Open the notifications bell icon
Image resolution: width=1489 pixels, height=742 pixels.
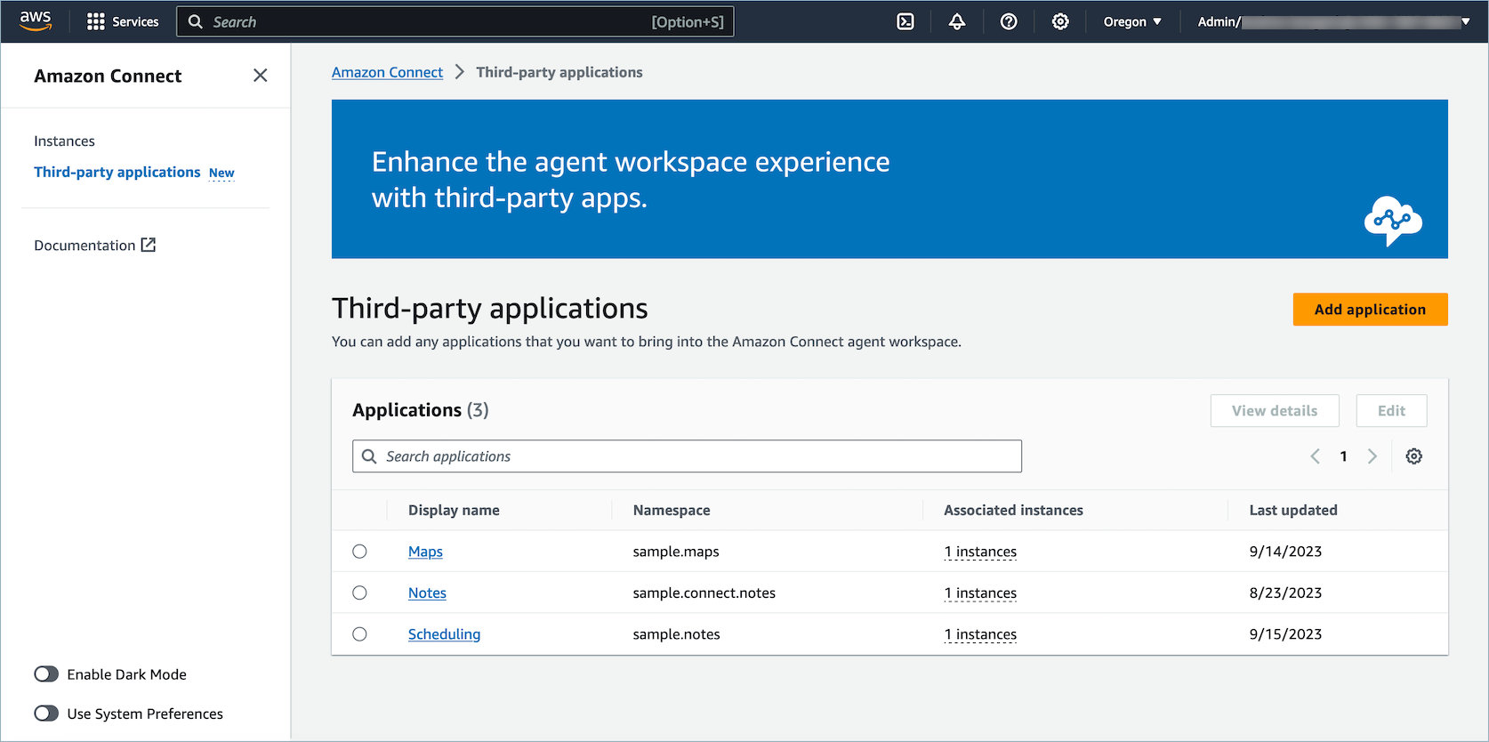957,21
